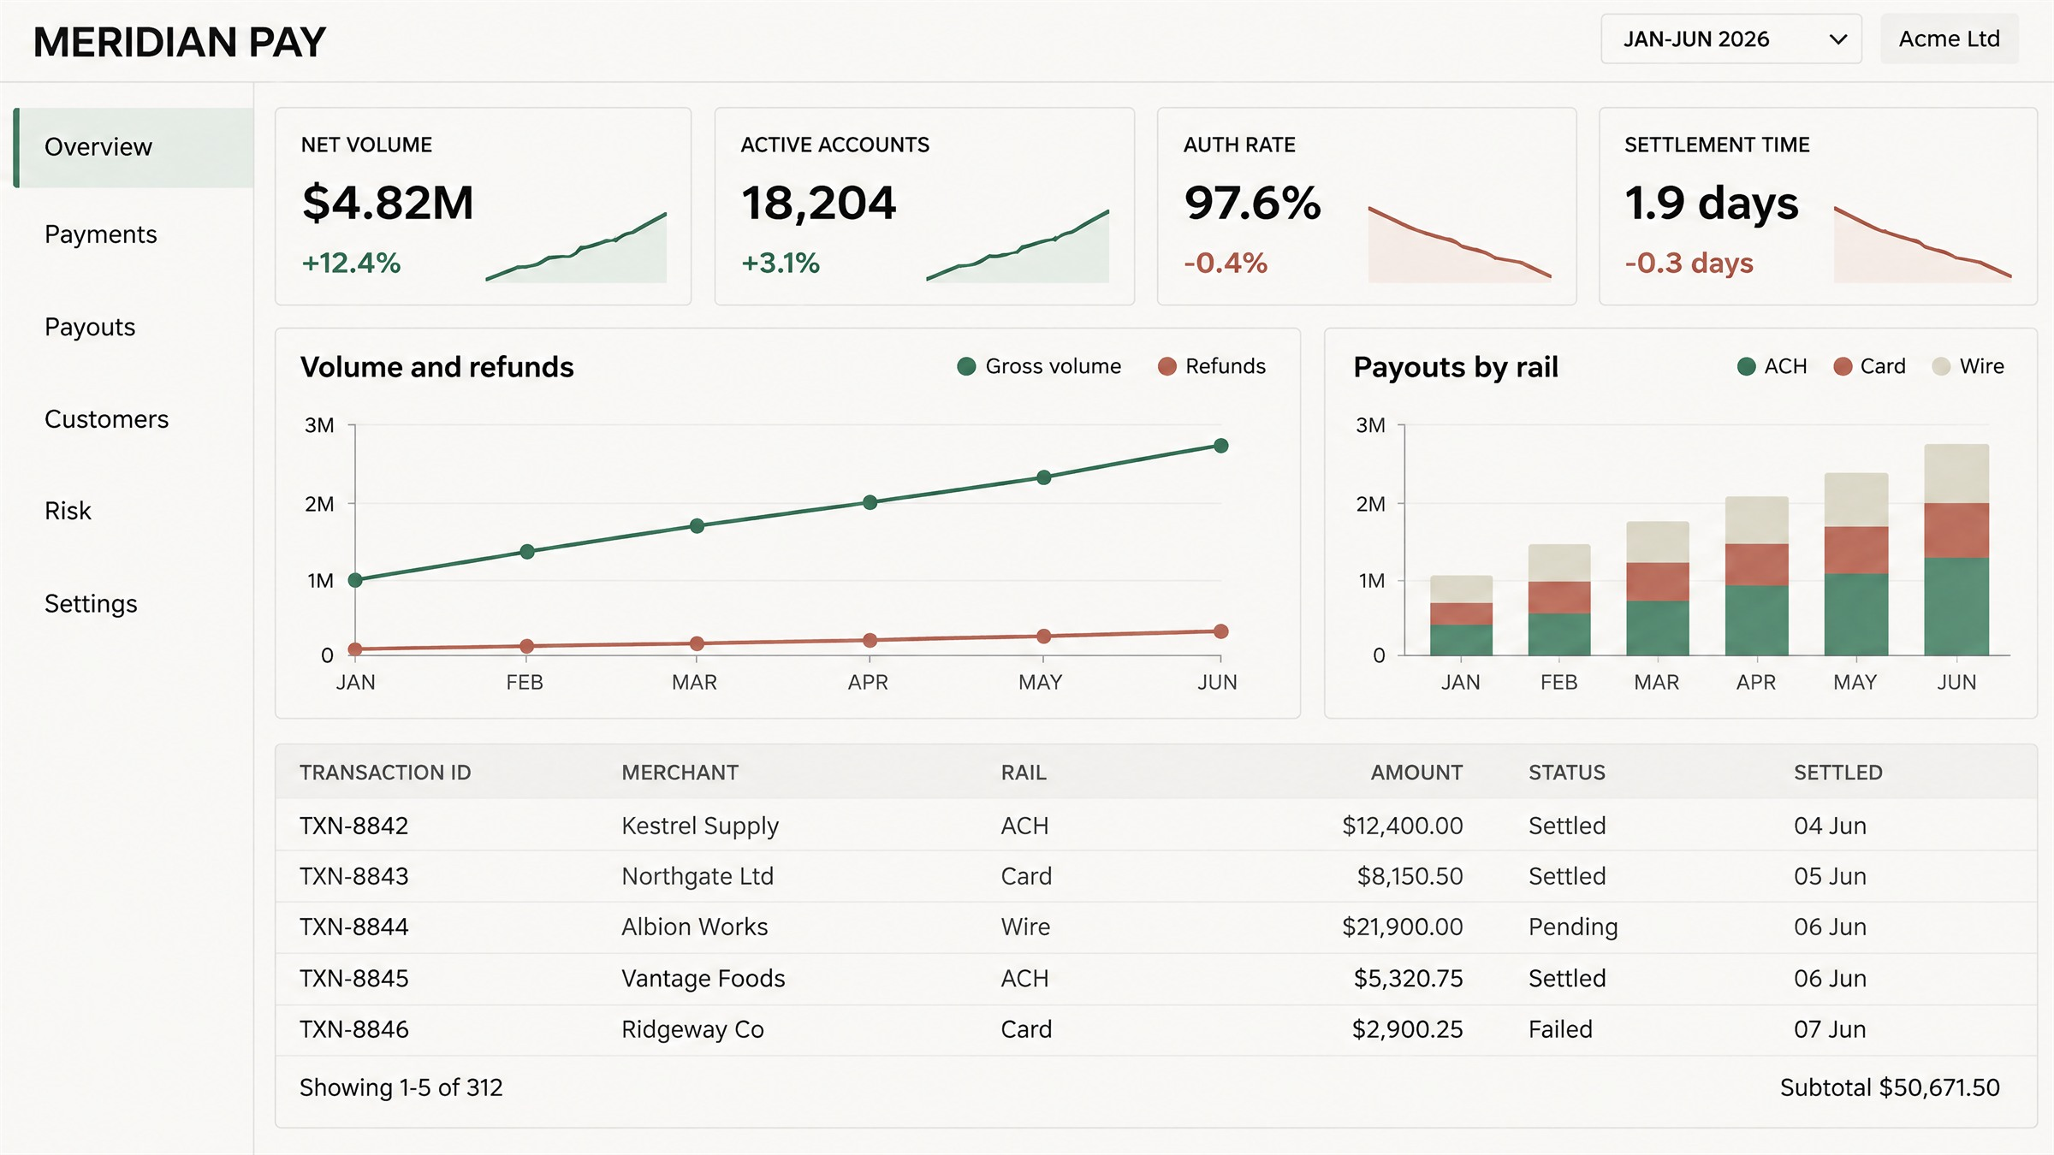
Task: Open Customers from the sidebar
Action: click(x=107, y=419)
